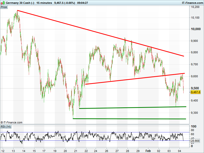Click the RSI value tag 28.668

[x=196, y=141]
